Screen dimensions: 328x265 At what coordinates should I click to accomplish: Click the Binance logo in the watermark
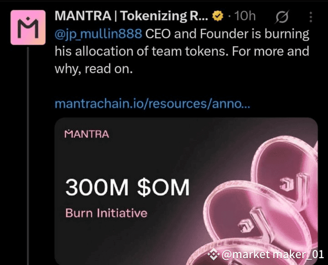(214, 254)
